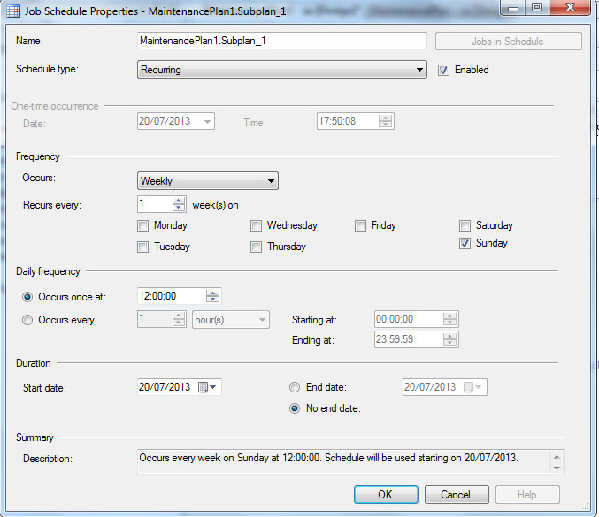
Task: Uncheck the Enabled checkbox
Action: click(x=444, y=70)
